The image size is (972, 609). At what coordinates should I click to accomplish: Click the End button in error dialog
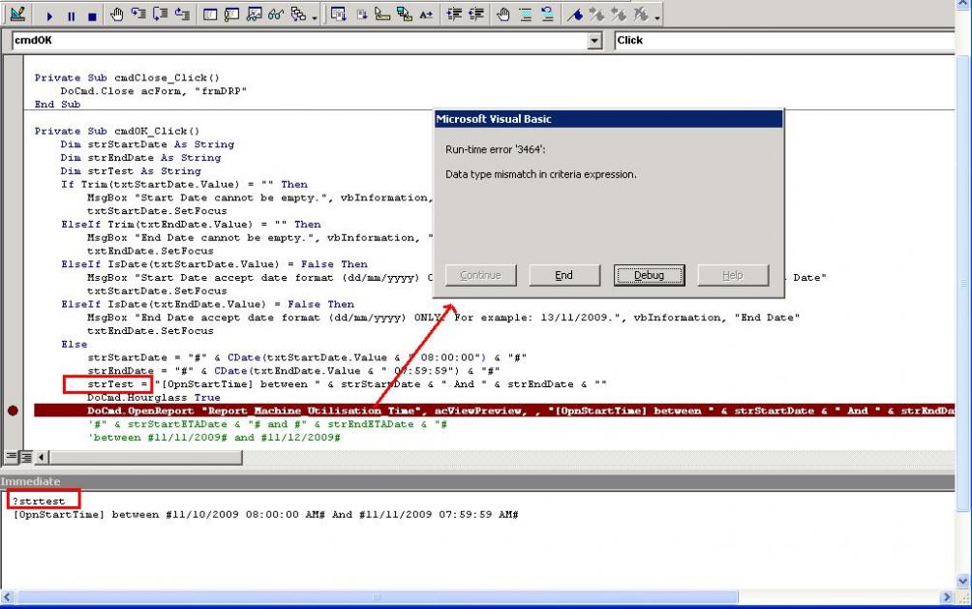[x=564, y=275]
